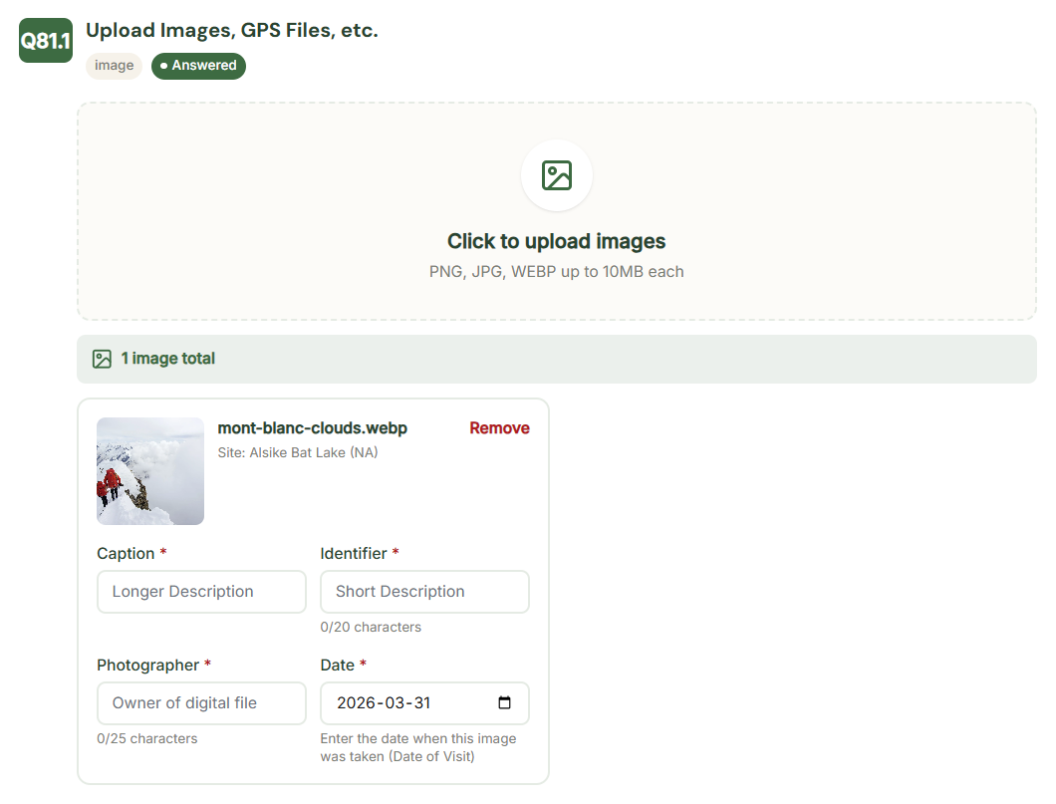Click the required asterisk beside Photographer

pos(209,665)
